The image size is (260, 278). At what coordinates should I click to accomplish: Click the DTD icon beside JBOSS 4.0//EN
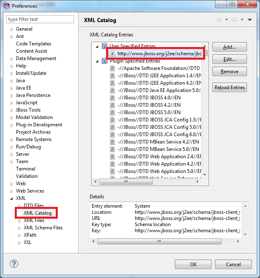(x=112, y=98)
